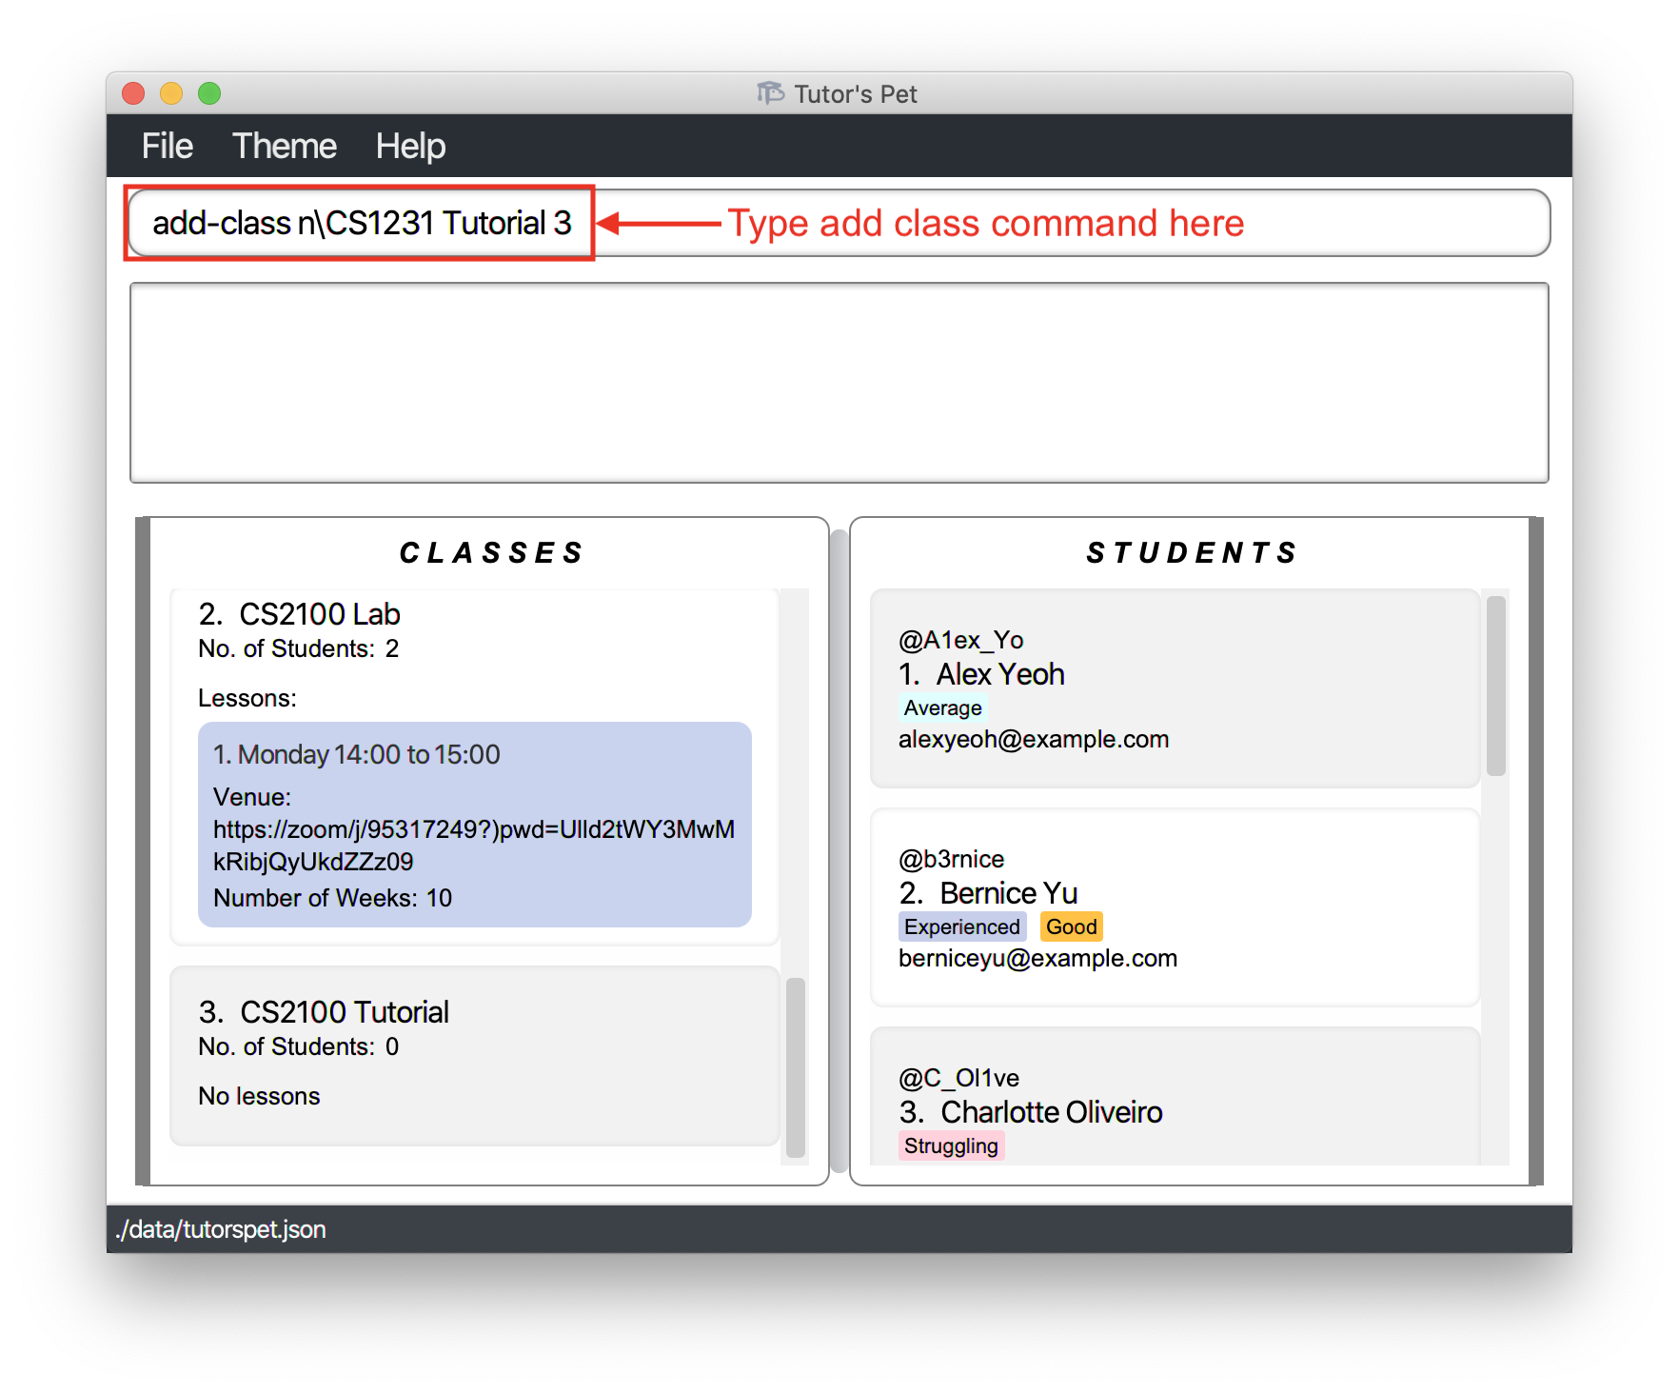The width and height of the screenshot is (1679, 1394).
Task: Click Number of Weeks: 10 text
Action: pos(332,898)
